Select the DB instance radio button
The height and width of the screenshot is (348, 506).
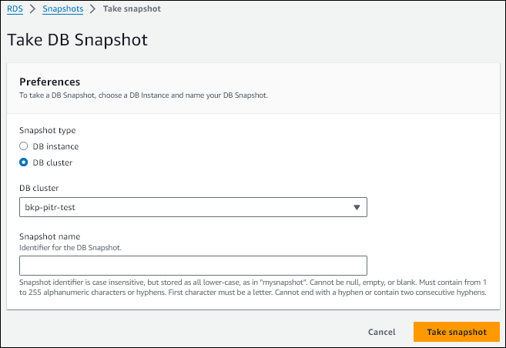pyautogui.click(x=24, y=146)
